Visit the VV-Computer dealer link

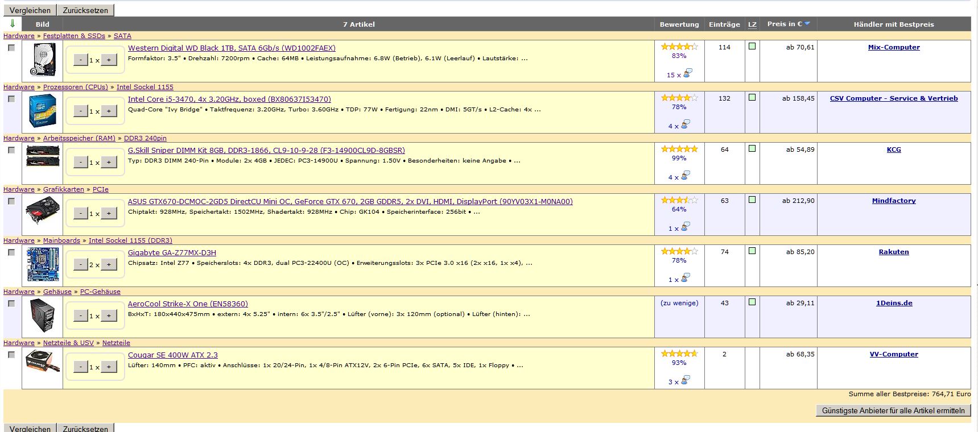(x=894, y=354)
